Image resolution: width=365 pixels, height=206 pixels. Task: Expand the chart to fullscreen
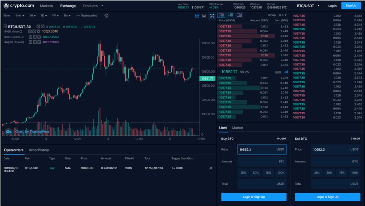(x=212, y=15)
